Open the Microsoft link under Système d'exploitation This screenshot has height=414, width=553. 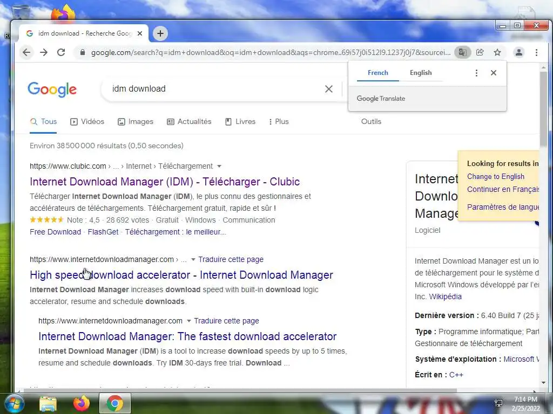[521, 360]
